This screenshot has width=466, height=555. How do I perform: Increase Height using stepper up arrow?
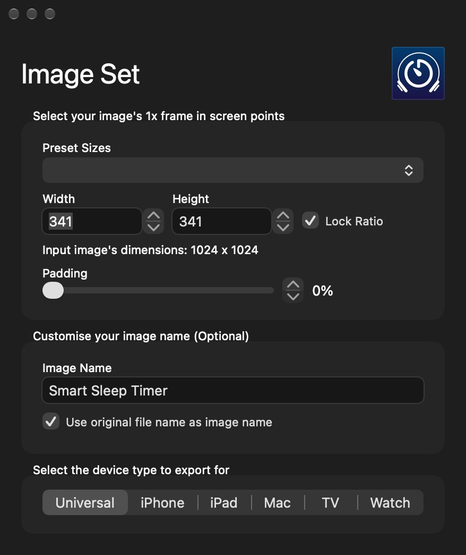(283, 215)
